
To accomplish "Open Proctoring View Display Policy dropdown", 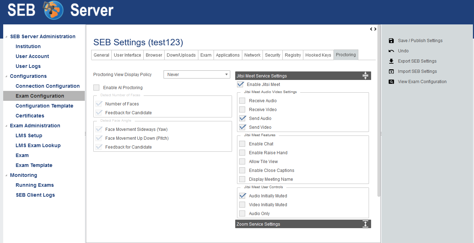I will [197, 75].
